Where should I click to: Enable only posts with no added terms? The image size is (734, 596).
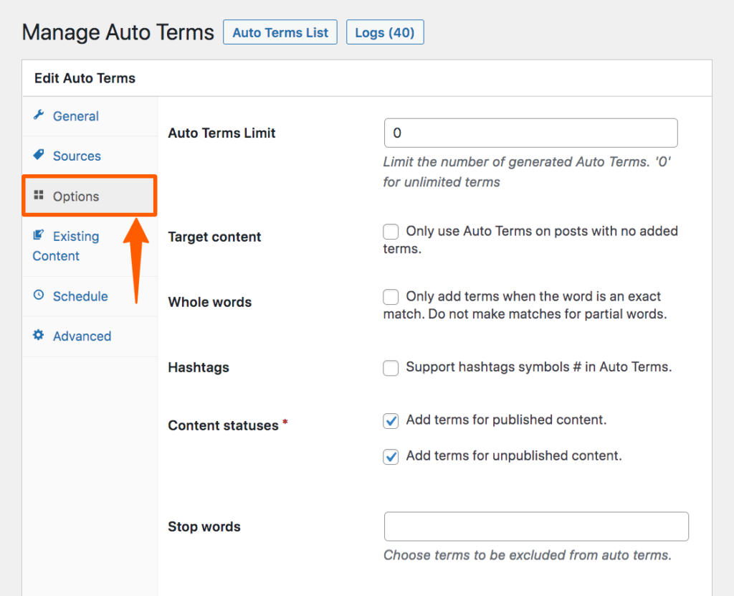coord(391,232)
